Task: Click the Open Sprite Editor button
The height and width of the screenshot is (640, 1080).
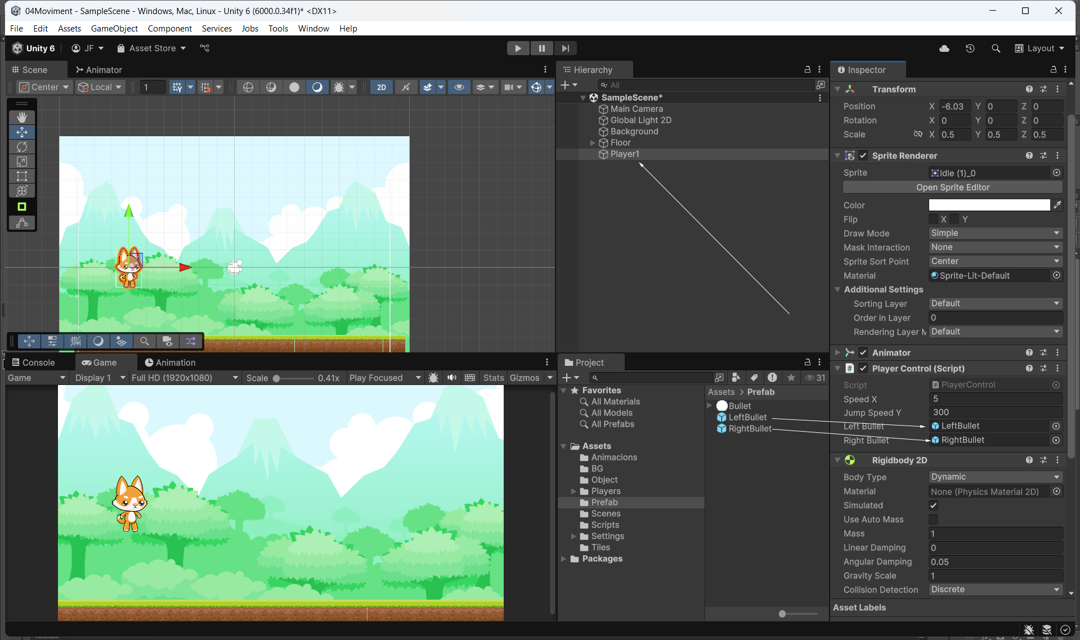Action: pyautogui.click(x=952, y=187)
